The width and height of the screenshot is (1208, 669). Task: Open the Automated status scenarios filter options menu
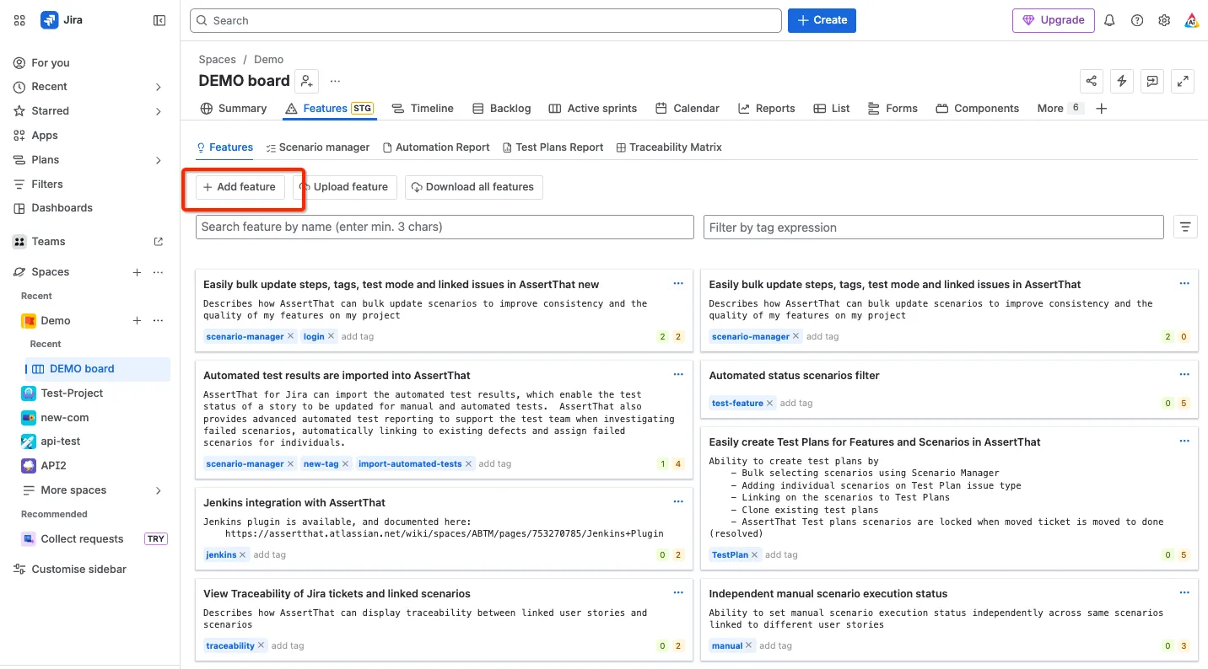(x=1184, y=375)
